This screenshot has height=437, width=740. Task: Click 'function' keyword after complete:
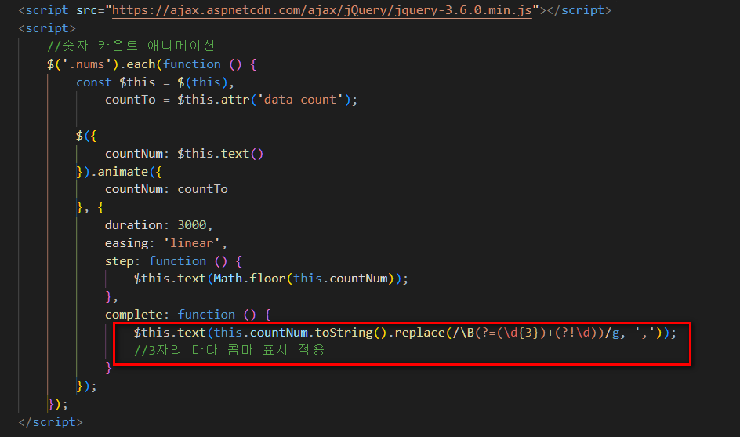(206, 314)
